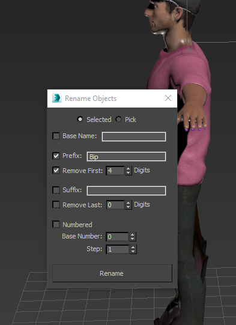Select the Pick radio option

pyautogui.click(x=118, y=119)
